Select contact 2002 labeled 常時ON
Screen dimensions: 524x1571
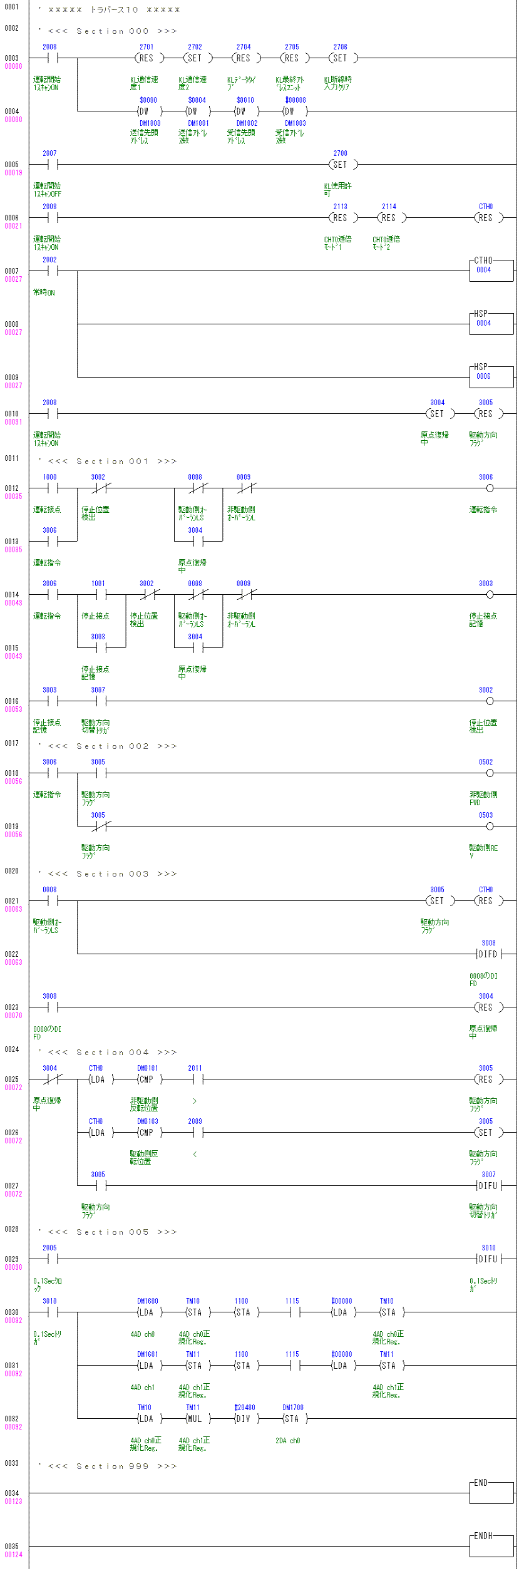coord(52,271)
